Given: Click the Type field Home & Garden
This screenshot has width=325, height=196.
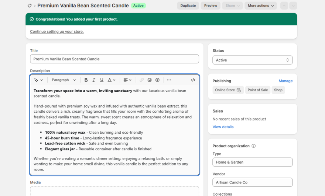Looking at the screenshot, I should click(x=253, y=162).
